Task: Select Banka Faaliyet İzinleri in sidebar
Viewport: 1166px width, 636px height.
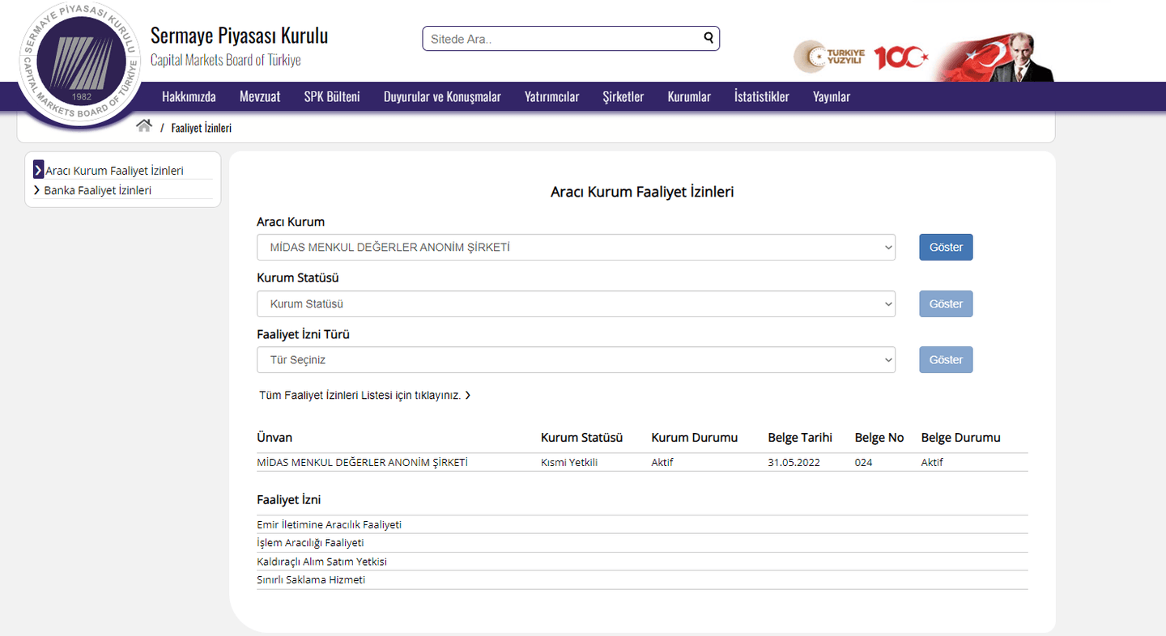Action: (x=97, y=190)
